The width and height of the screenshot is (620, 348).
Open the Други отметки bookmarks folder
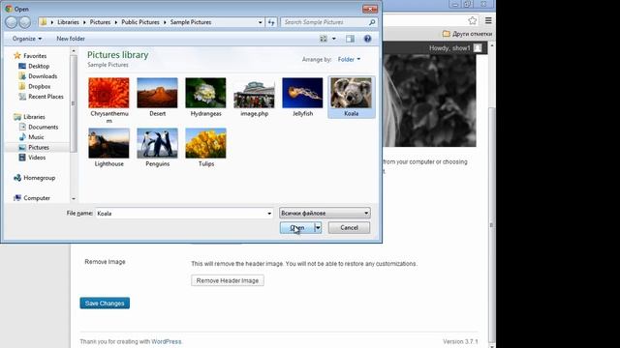pyautogui.click(x=467, y=34)
